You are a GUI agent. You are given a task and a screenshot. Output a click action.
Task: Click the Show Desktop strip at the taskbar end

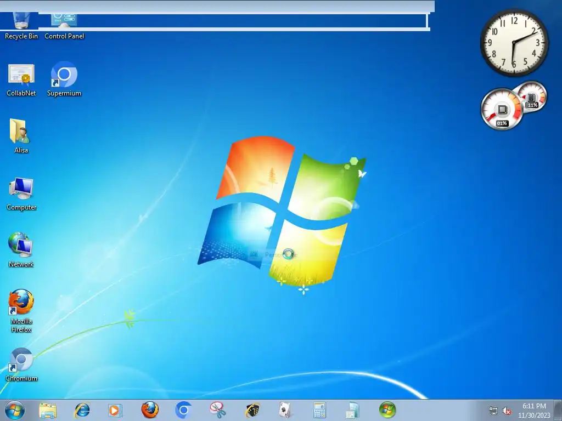558,410
